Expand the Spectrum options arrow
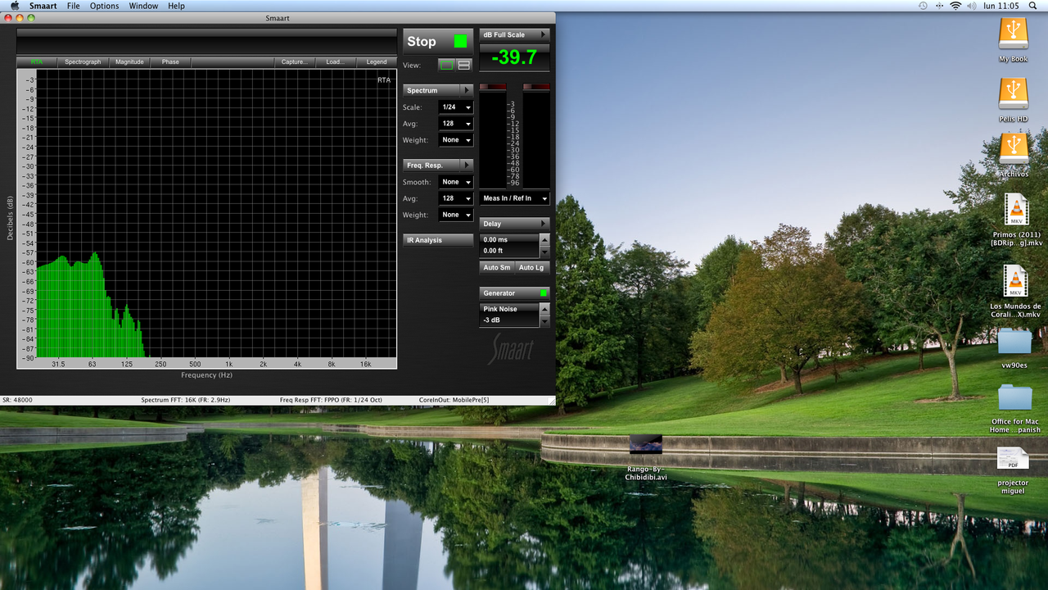Screen dimensions: 1048x590 467,90
